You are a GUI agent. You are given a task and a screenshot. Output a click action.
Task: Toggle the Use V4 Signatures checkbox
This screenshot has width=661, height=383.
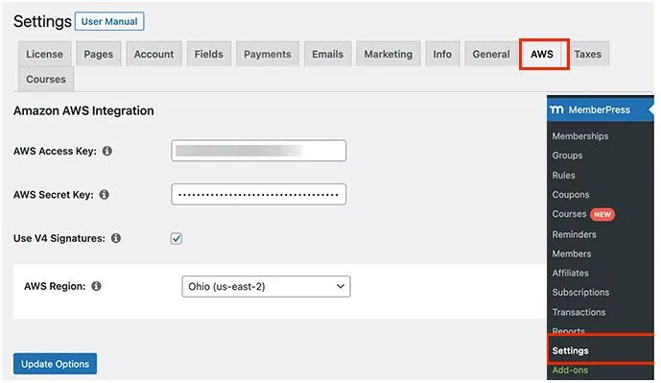tap(177, 239)
